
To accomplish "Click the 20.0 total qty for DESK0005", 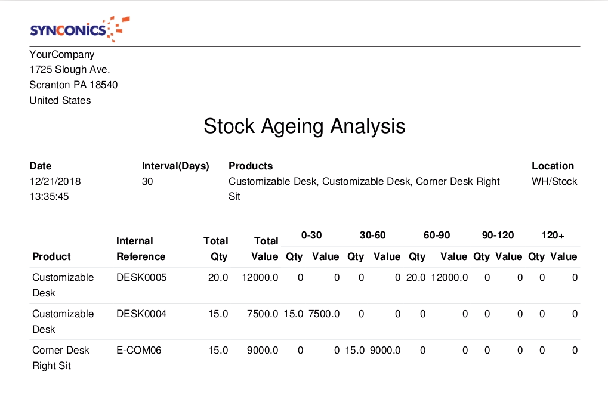I will pyautogui.click(x=218, y=277).
